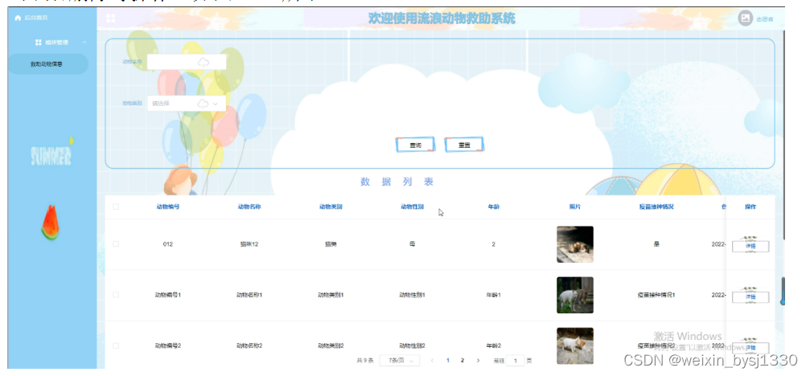Open white cat photo in 动物编号1 row

(575, 295)
